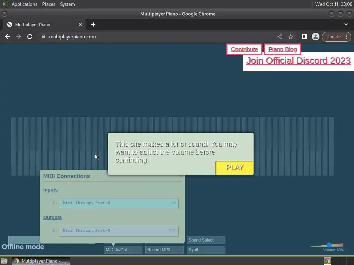
Task: Click the yellow PLAY button
Action: tap(235, 168)
